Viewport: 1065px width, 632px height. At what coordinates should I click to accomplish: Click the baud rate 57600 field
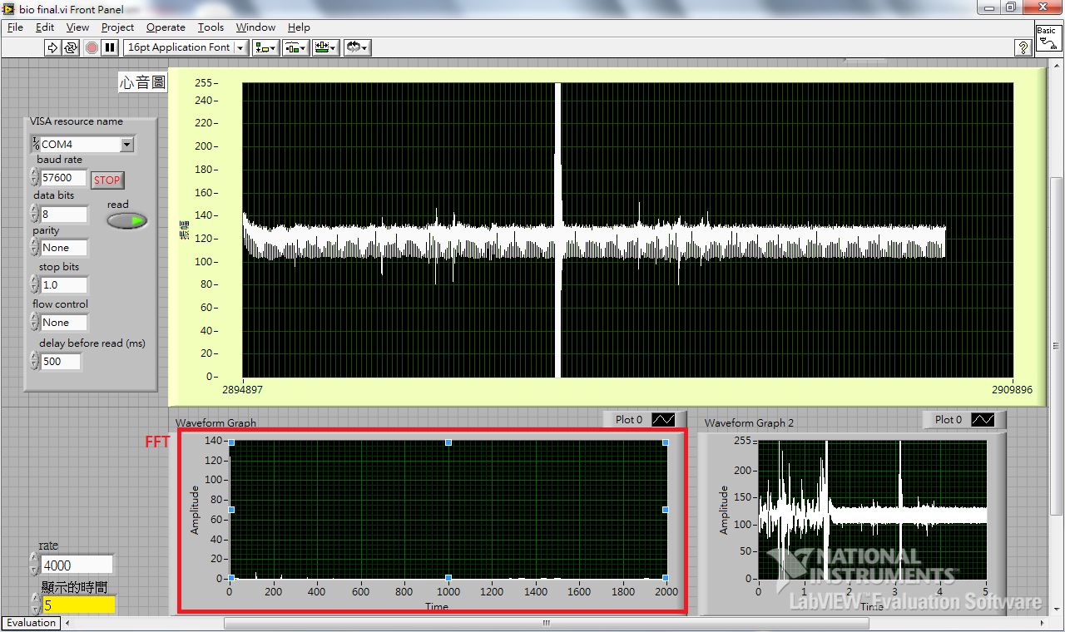point(63,178)
